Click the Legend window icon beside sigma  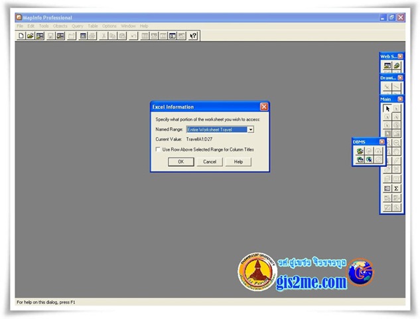pos(387,188)
